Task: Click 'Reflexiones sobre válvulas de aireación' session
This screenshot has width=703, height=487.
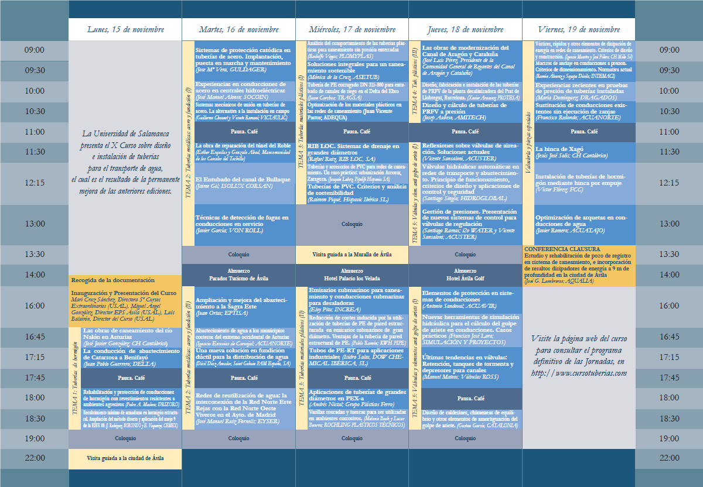Action: pyautogui.click(x=472, y=152)
